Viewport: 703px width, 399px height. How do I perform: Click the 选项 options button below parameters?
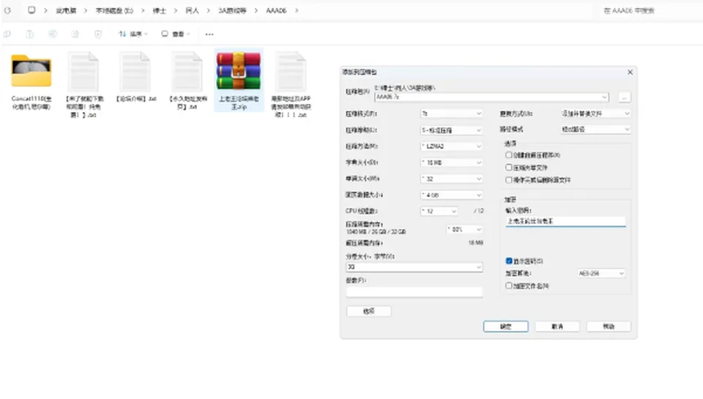[x=368, y=311]
